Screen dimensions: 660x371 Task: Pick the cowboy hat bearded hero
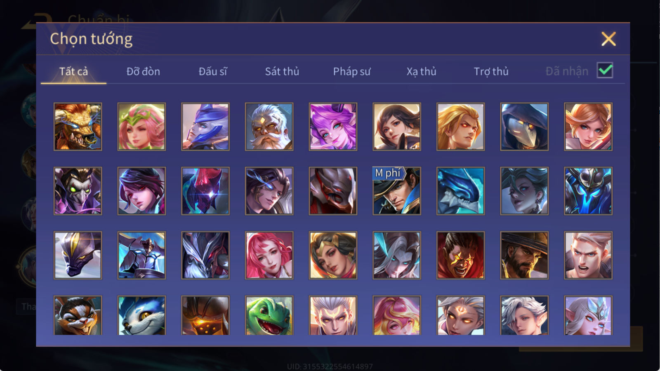[524, 255]
